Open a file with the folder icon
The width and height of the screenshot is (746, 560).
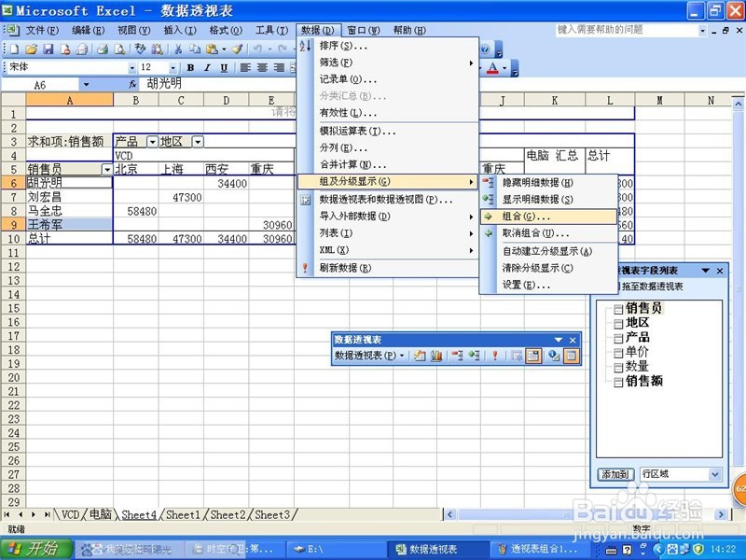[31, 49]
